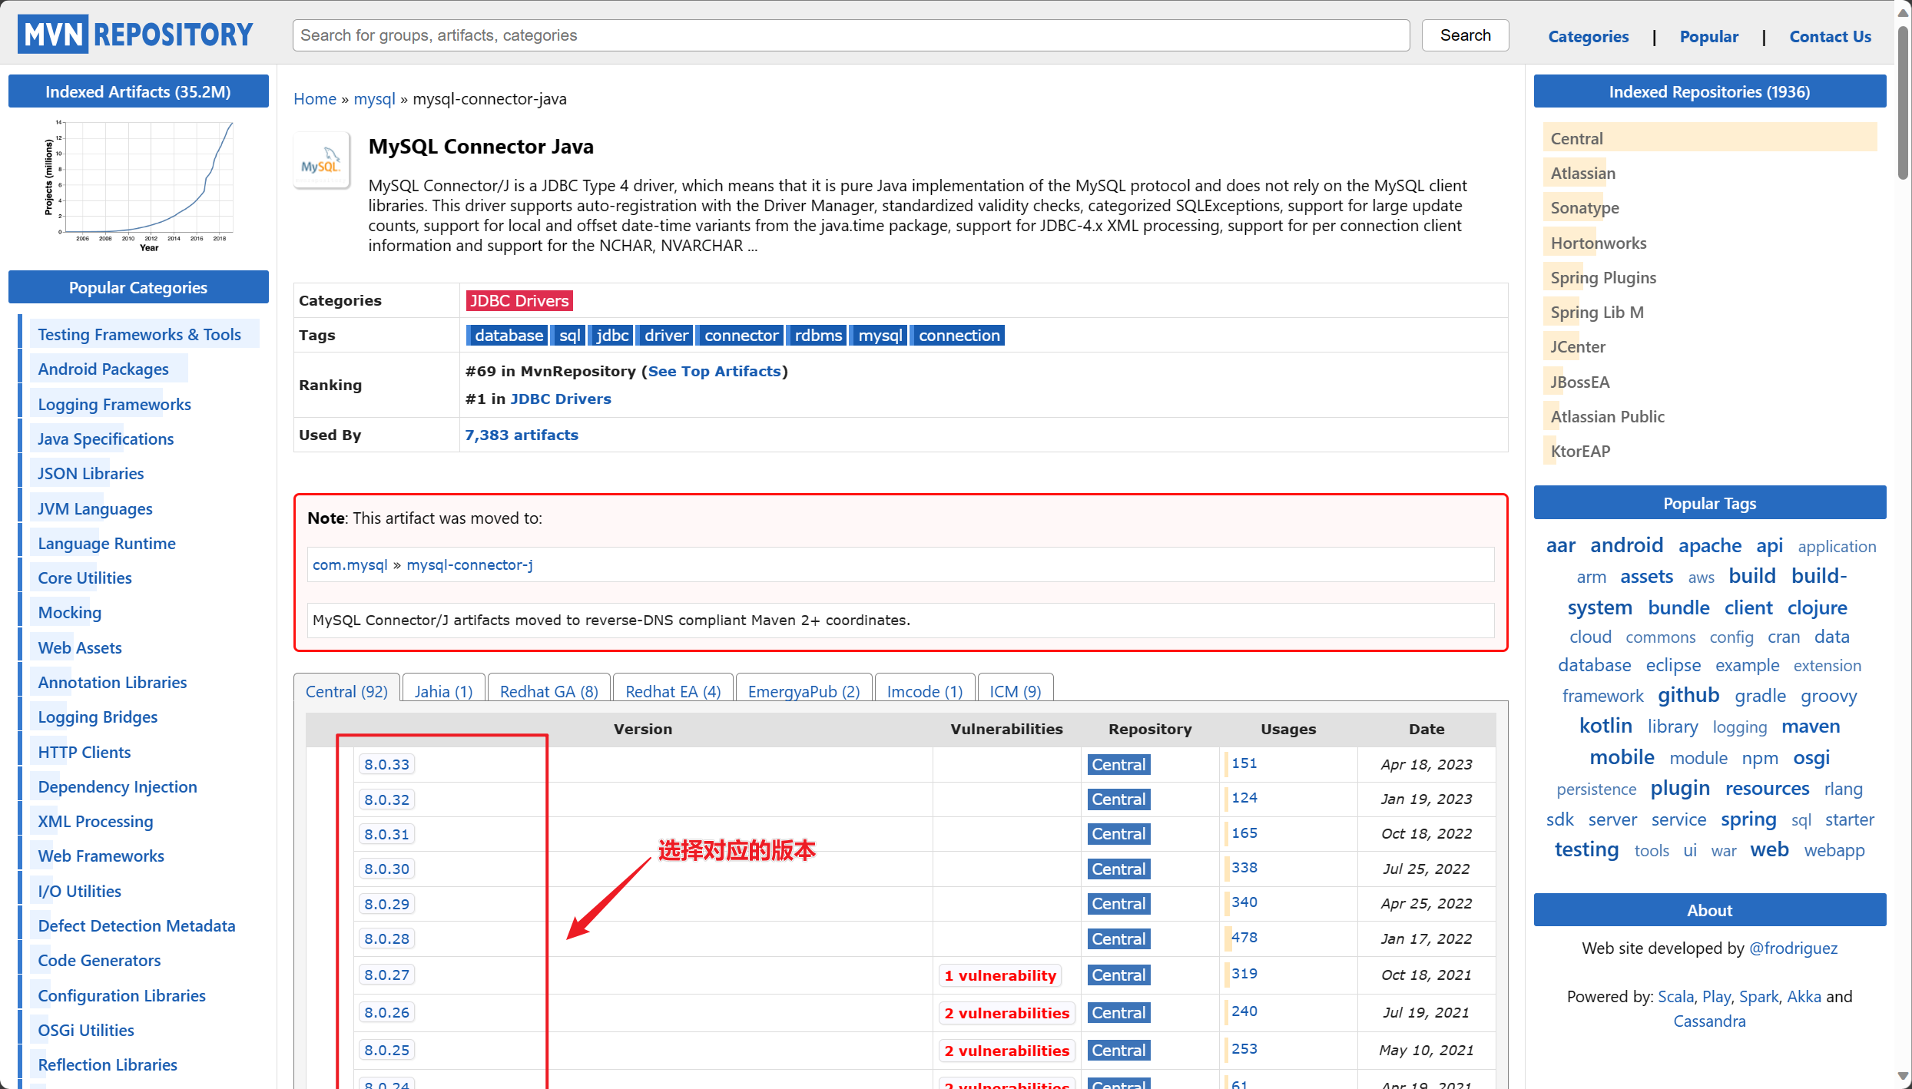This screenshot has height=1089, width=1912.
Task: Select the connector tag
Action: 741,335
